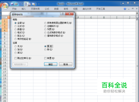
Task: Select the 加 operation radio button
Action: [16, 49]
